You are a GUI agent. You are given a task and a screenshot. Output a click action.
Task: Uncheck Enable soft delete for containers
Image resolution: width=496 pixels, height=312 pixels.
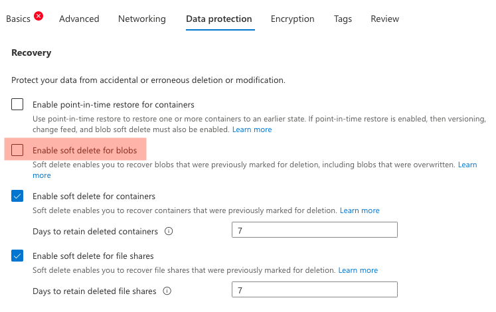click(x=18, y=196)
